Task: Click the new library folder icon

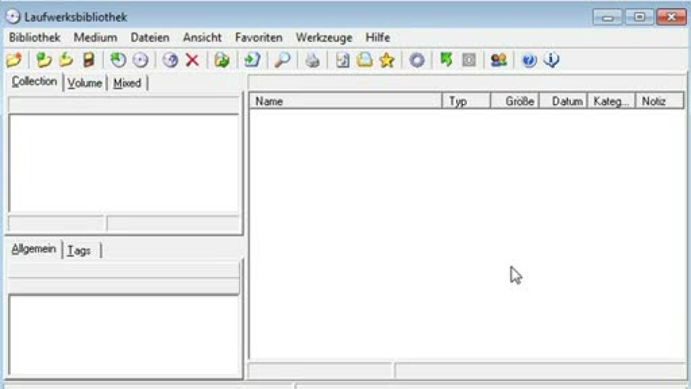Action: pyautogui.click(x=14, y=60)
